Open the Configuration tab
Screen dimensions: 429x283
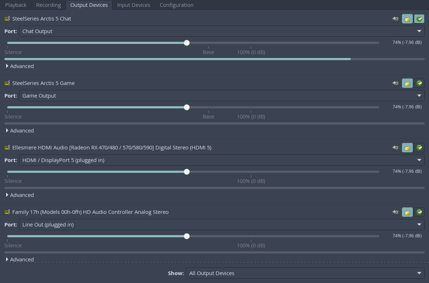(177, 5)
